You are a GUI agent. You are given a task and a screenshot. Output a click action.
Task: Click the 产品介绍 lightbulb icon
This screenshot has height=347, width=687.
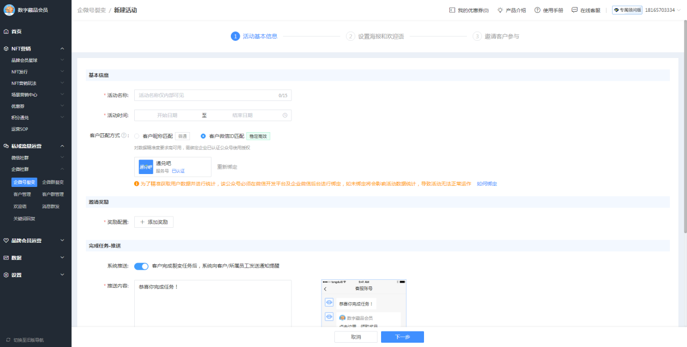[500, 10]
